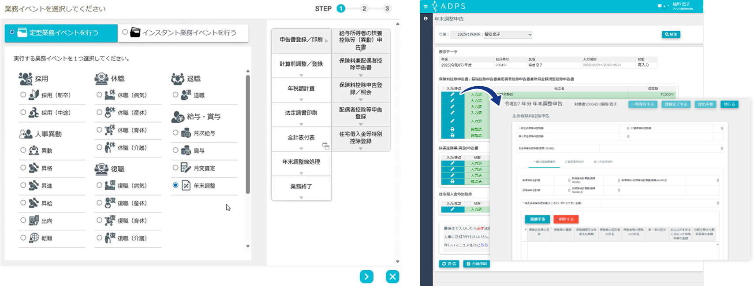Click the 休職（産休） icon
This screenshot has height=286, width=754.
click(110, 112)
